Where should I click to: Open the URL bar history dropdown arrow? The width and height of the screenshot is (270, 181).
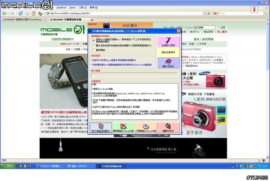point(205,13)
